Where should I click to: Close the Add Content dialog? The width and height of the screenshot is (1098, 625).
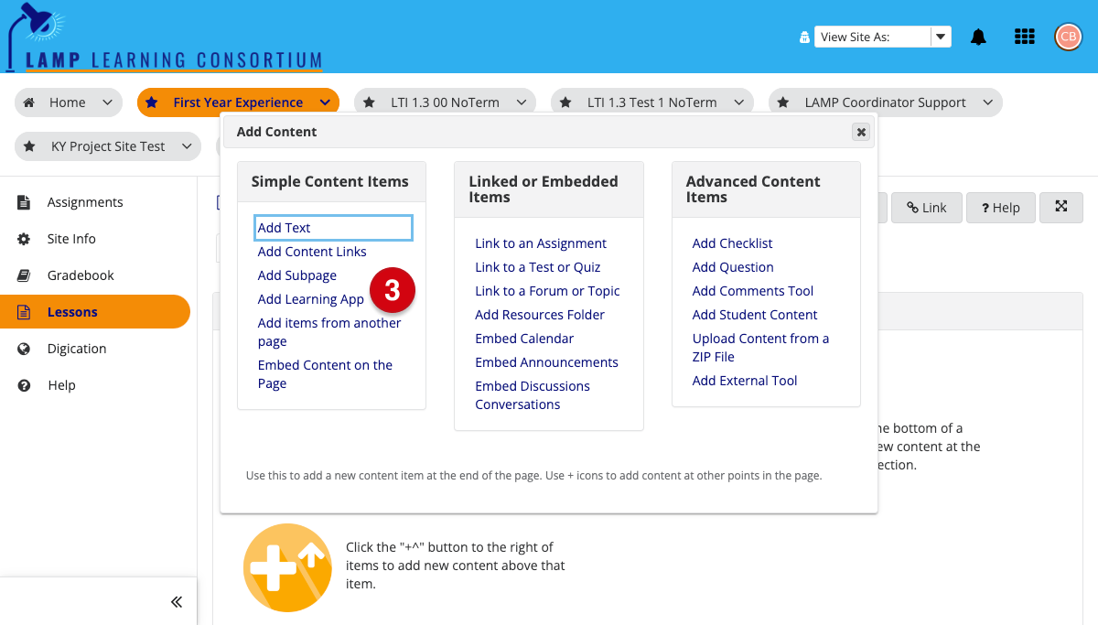click(x=860, y=132)
